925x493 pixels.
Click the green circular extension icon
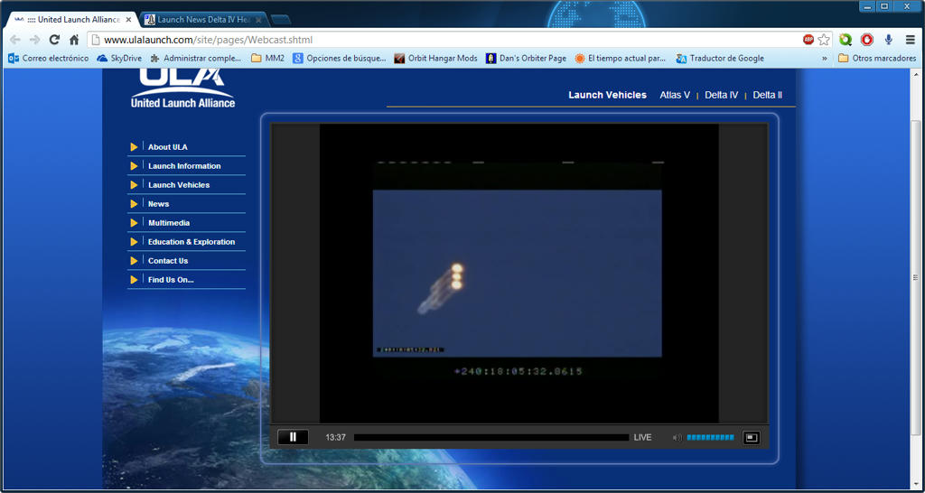[x=846, y=40]
